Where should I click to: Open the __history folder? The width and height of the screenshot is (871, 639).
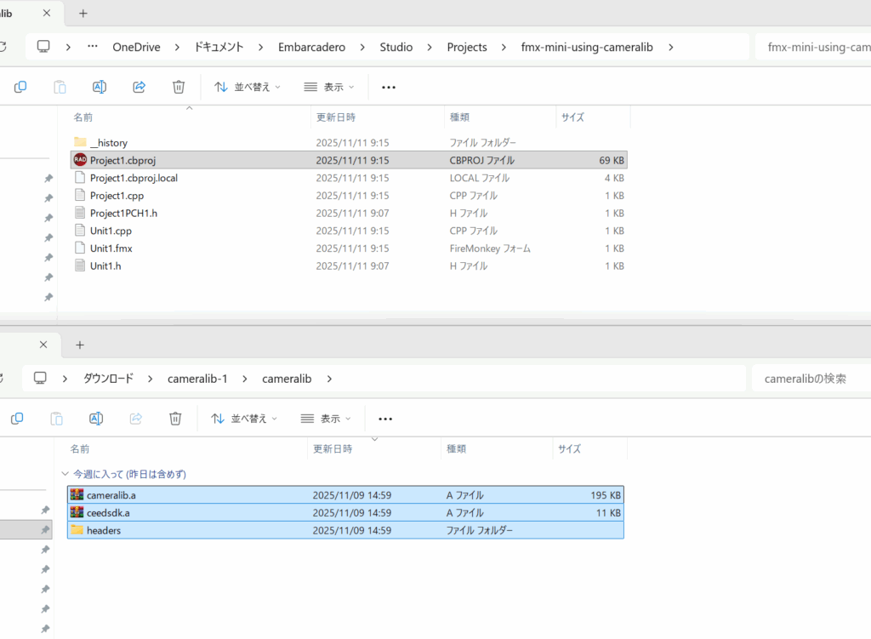(x=108, y=143)
